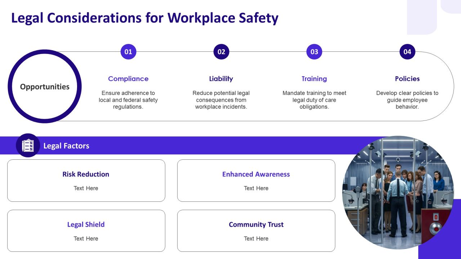This screenshot has height=259, width=461.
Task: Click text 'Mandate training to meet legal duty of care obligations.'
Action: tap(314, 100)
